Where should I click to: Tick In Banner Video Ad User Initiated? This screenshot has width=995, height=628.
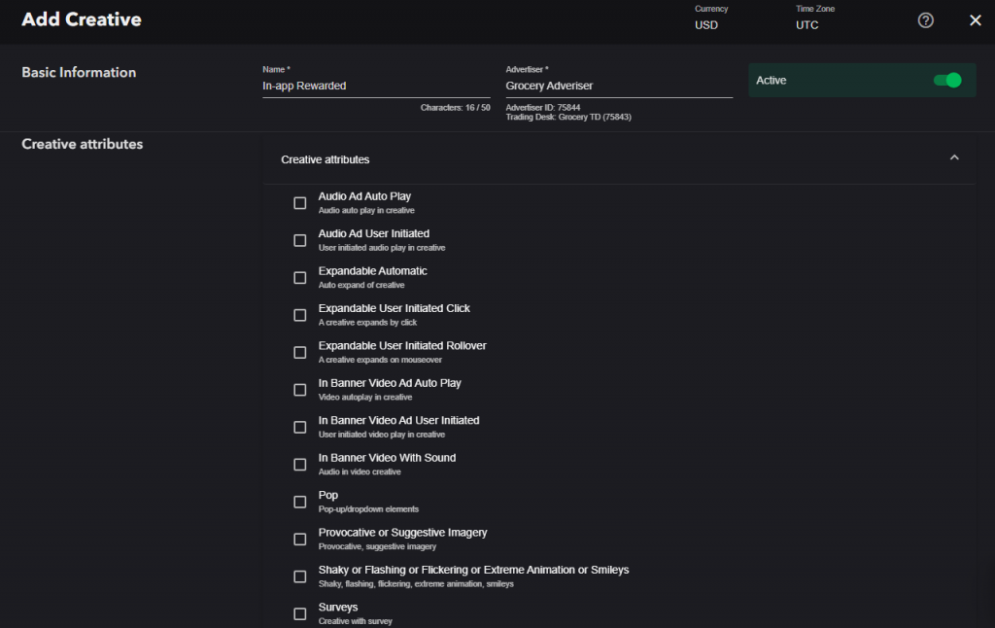[300, 427]
